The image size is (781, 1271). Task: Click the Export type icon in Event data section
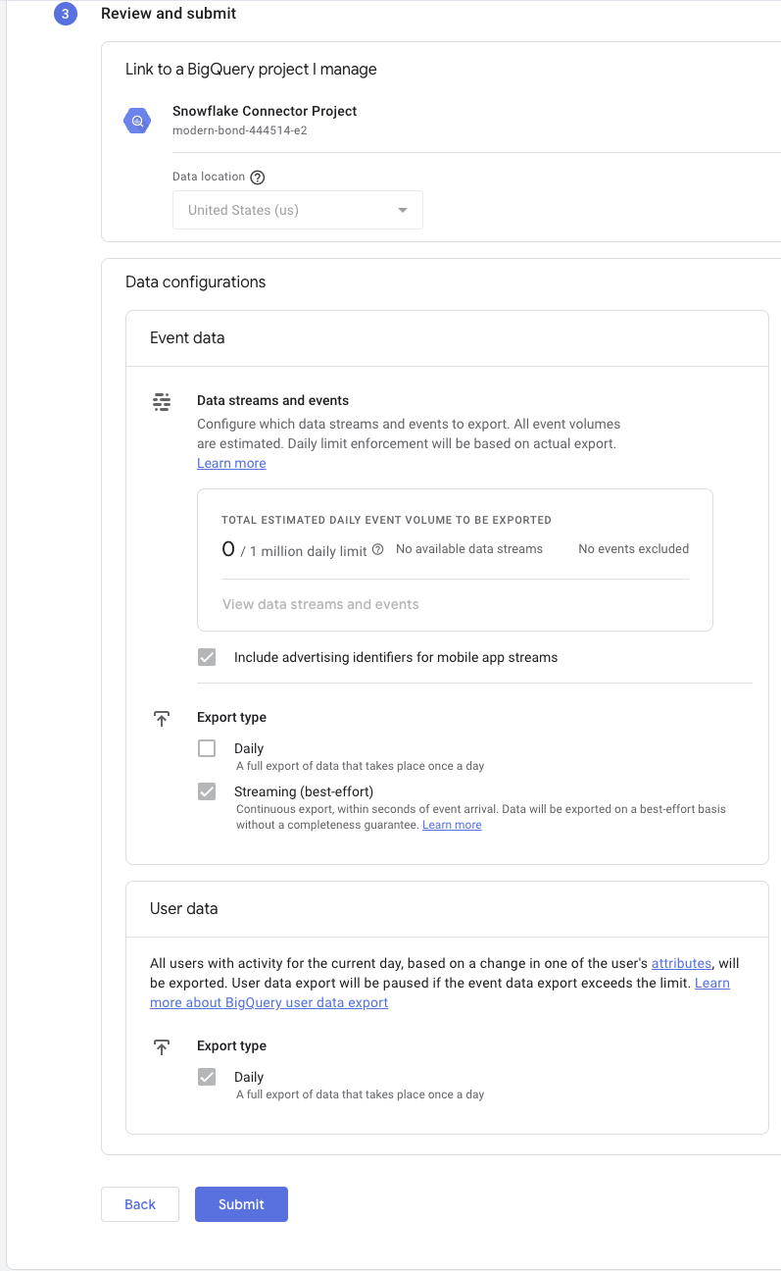coord(162,718)
